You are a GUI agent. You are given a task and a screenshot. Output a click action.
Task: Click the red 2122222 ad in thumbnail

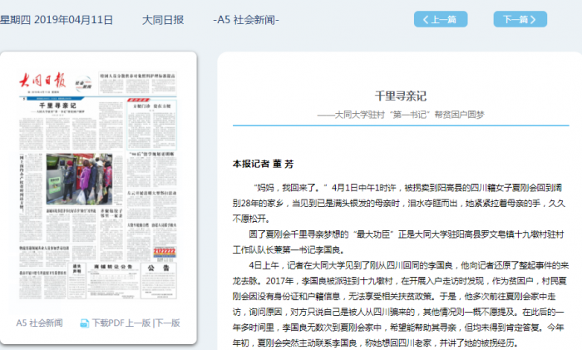coord(165,252)
